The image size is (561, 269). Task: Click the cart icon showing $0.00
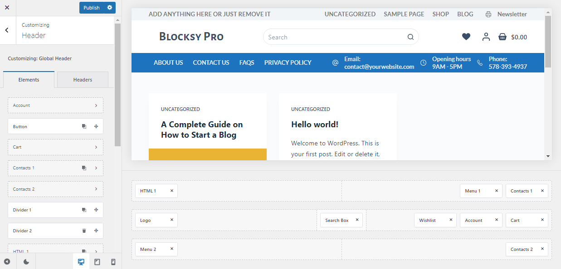point(502,37)
